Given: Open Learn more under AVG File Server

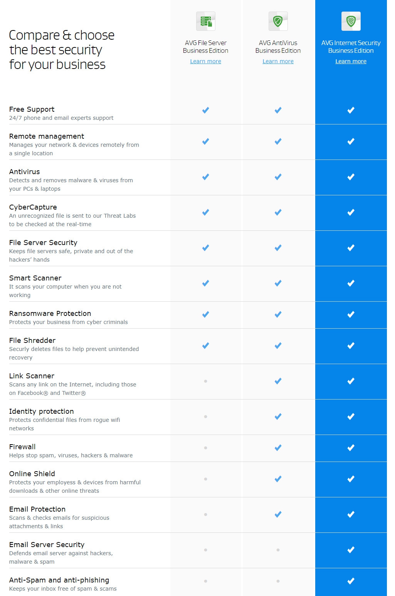Looking at the screenshot, I should tap(206, 61).
